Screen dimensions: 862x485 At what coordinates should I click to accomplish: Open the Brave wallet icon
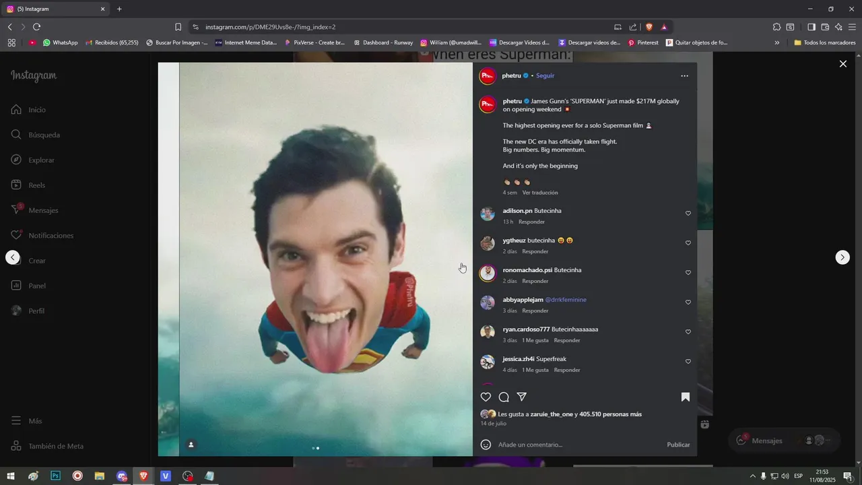point(825,27)
